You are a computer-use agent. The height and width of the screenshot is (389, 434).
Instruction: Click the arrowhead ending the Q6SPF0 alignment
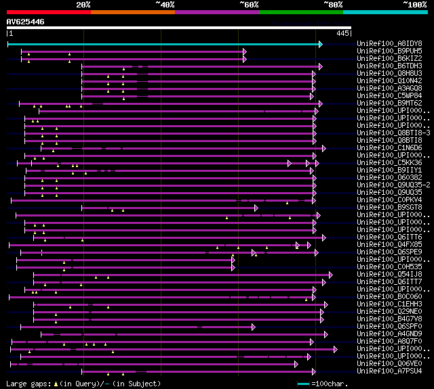pyautogui.click(x=254, y=327)
